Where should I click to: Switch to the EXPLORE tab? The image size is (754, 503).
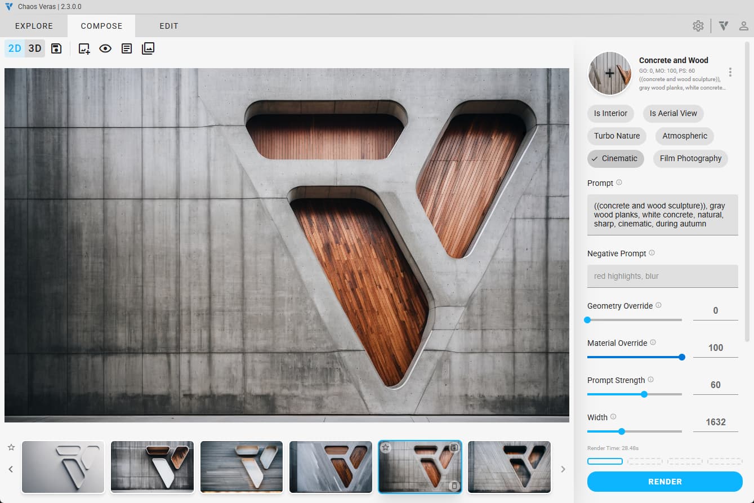(x=34, y=26)
